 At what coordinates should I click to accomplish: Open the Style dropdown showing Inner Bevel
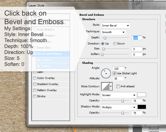115,25
